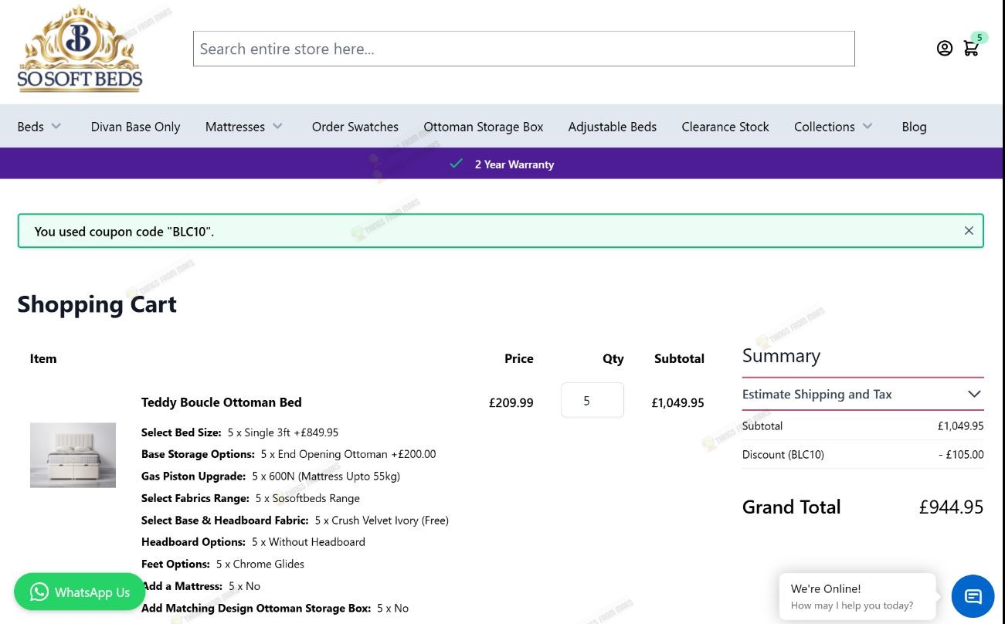Click the green checkmark warranty icon
Viewport: 1005px width, 624px height.
(x=456, y=164)
